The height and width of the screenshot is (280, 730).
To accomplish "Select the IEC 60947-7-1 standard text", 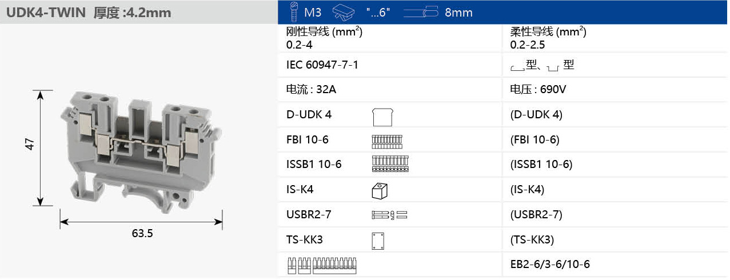I will coord(322,65).
